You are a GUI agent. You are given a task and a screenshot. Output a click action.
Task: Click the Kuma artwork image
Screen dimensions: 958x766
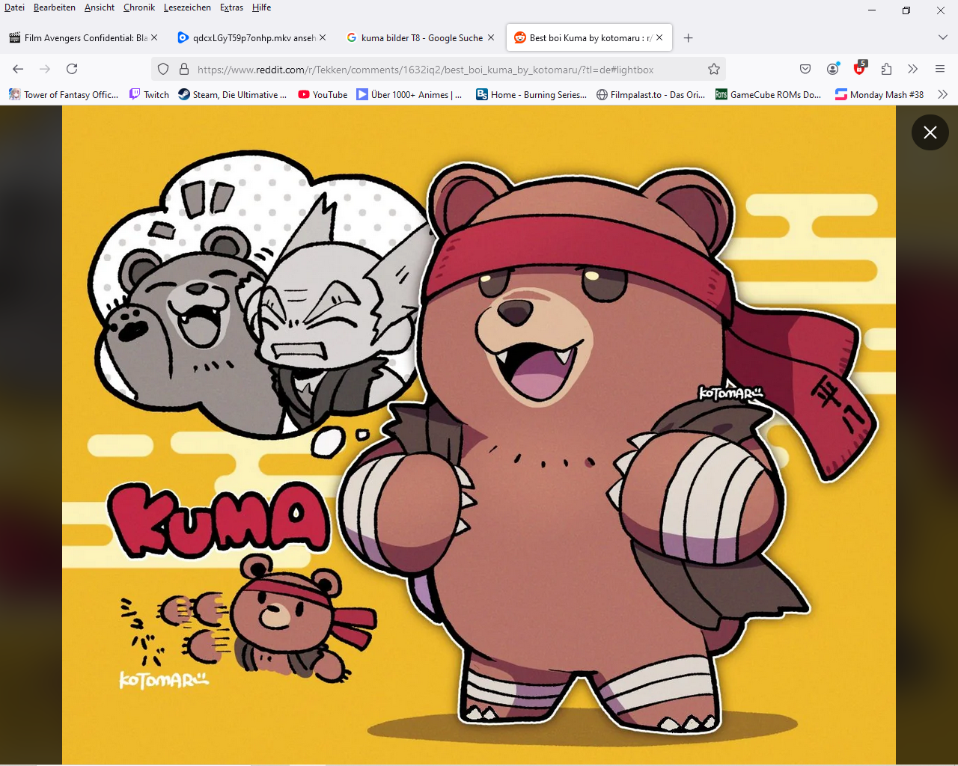tap(479, 435)
